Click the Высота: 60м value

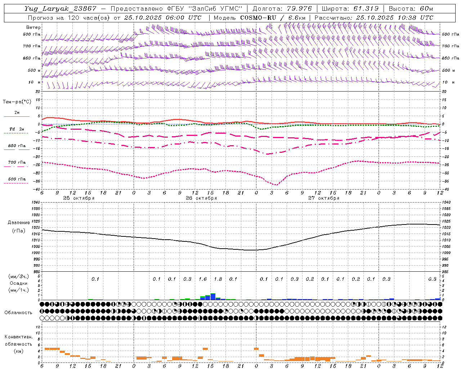pyautogui.click(x=411, y=9)
